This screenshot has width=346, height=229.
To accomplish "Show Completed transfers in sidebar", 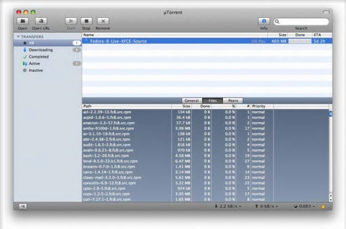I will pos(47,57).
